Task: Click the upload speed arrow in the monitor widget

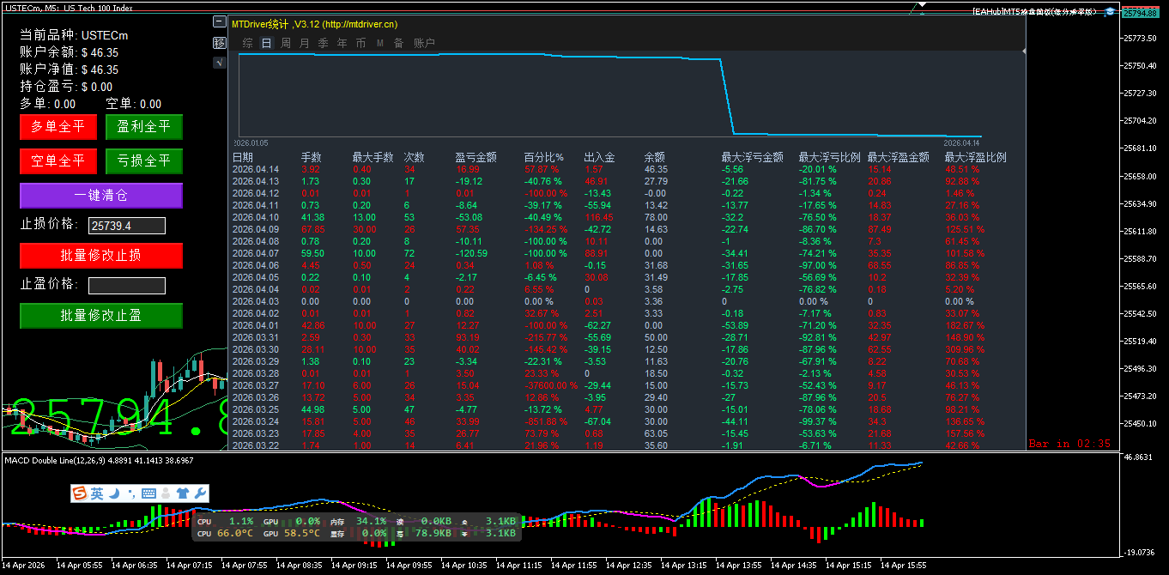Action: [x=465, y=521]
